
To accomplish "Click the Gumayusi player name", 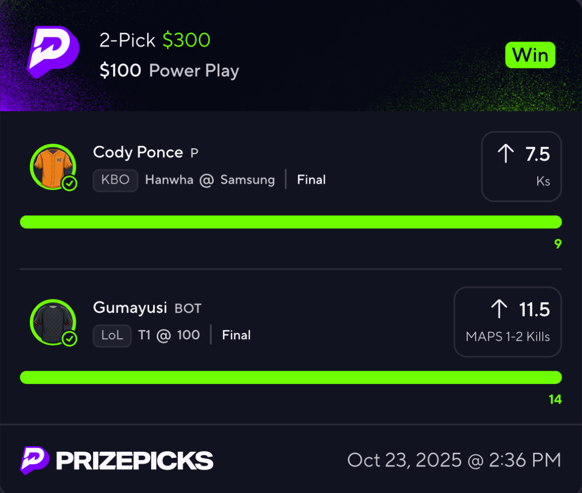I will click(x=130, y=308).
